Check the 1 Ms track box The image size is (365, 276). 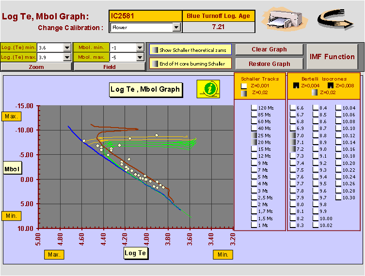click(254, 225)
